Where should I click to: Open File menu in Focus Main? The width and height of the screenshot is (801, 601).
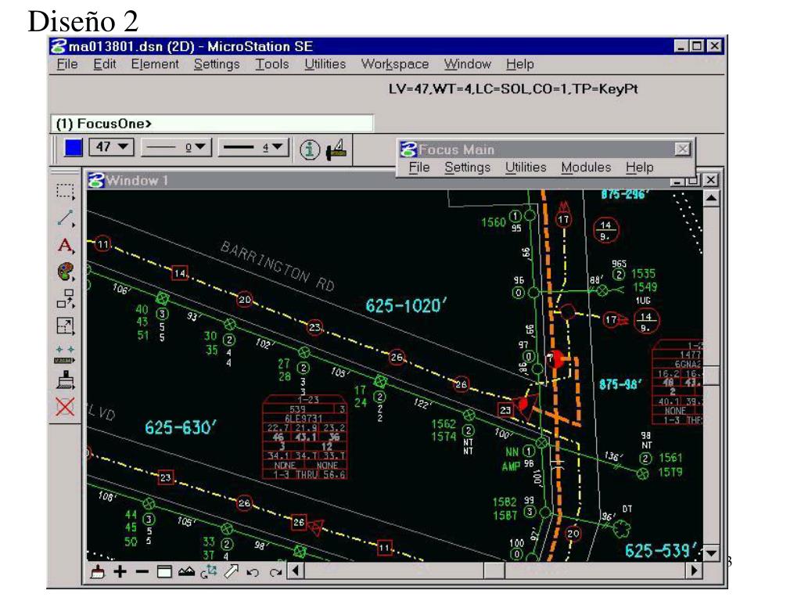click(x=419, y=167)
